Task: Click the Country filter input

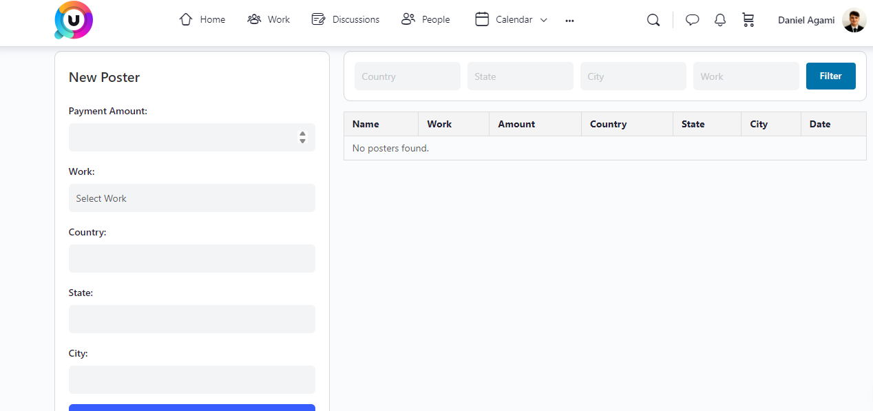Action: click(408, 76)
